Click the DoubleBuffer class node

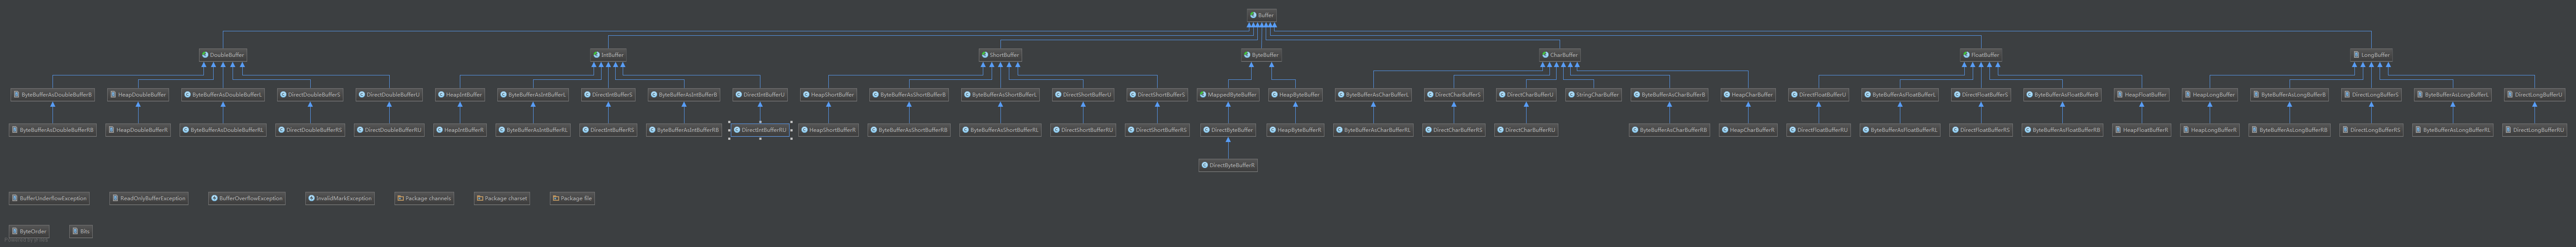click(x=223, y=55)
